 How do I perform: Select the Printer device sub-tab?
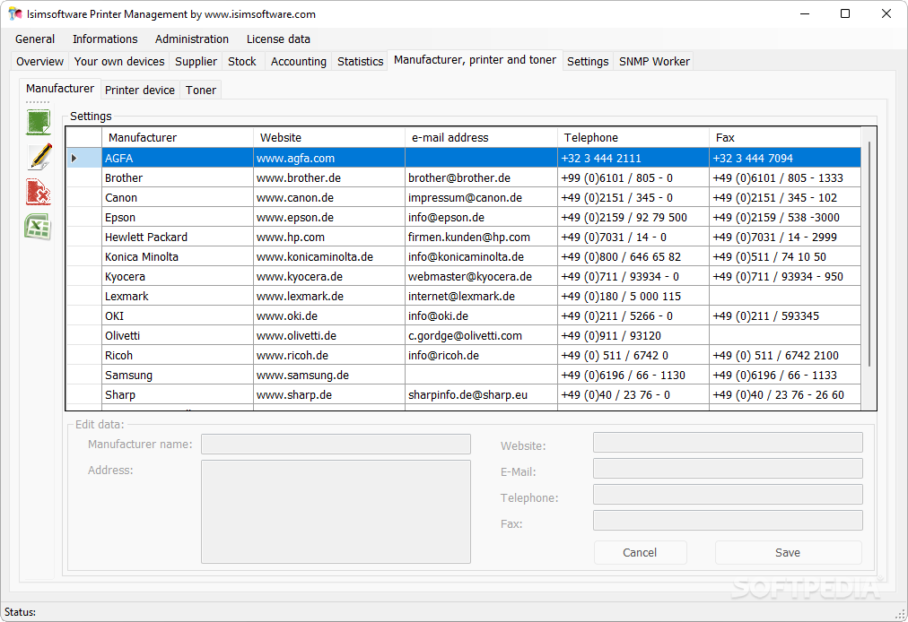tap(140, 91)
